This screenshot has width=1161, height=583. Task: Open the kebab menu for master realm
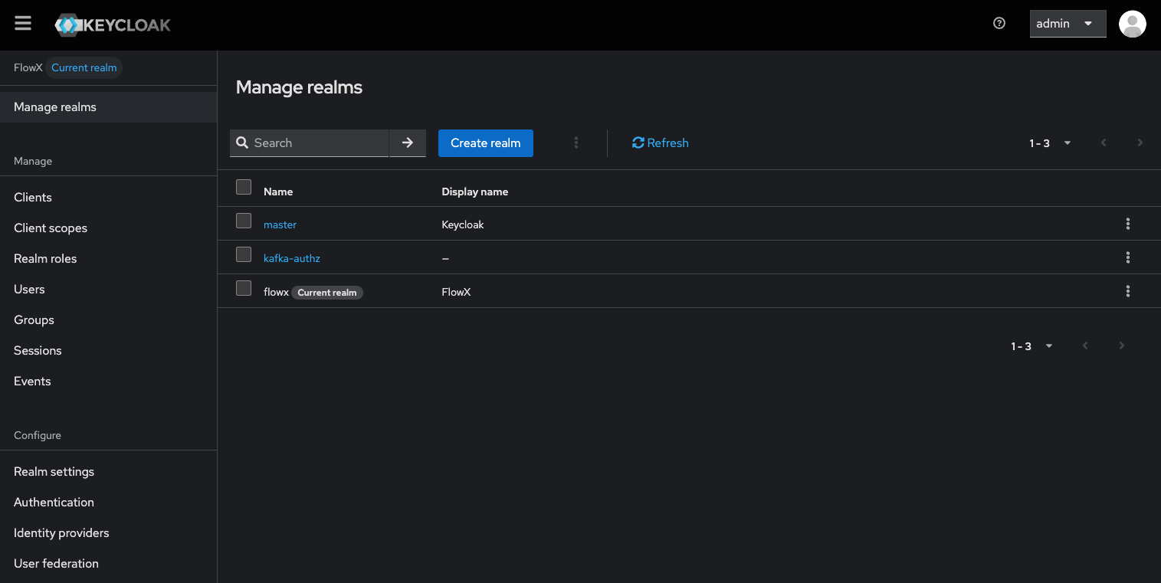[x=1127, y=224]
